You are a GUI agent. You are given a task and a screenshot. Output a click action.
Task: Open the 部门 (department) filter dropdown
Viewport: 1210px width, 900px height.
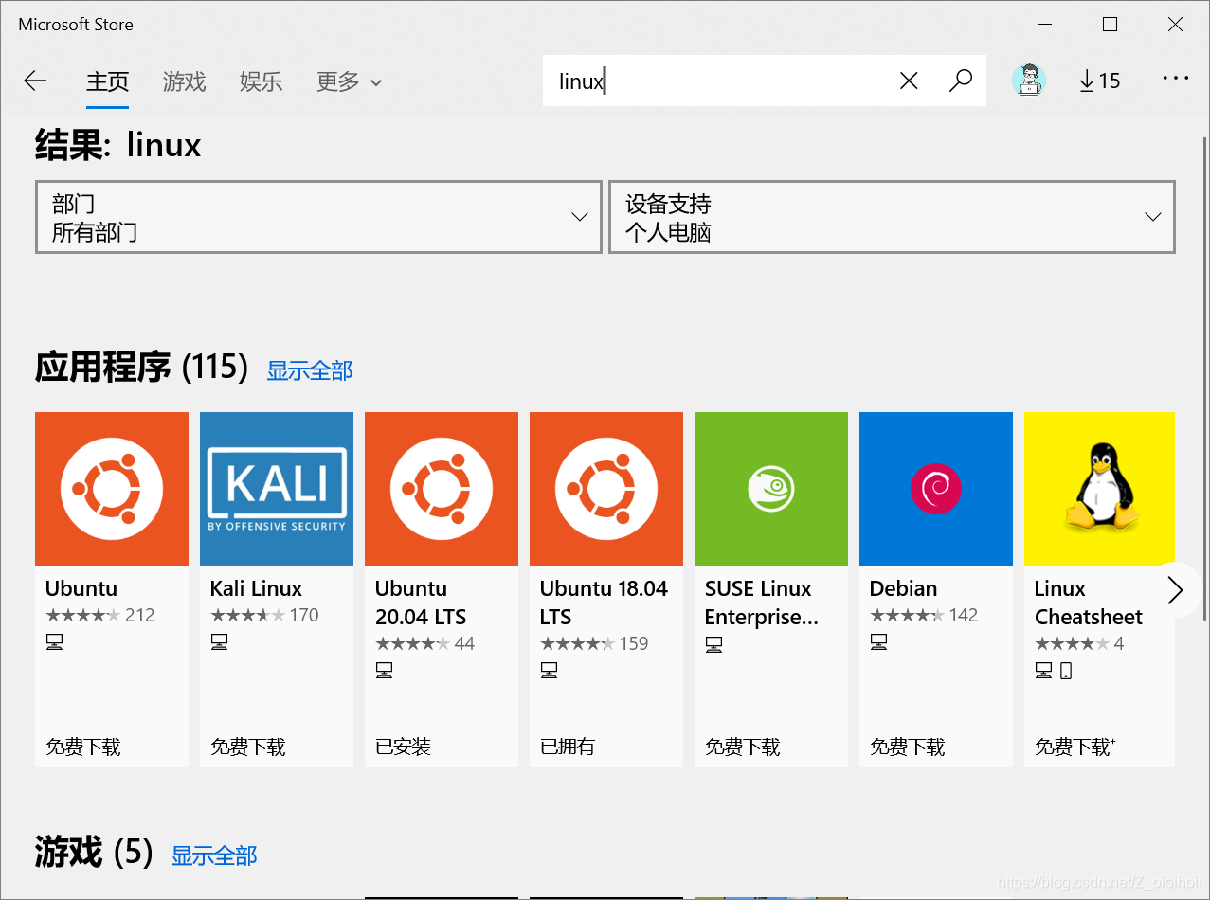tap(317, 216)
